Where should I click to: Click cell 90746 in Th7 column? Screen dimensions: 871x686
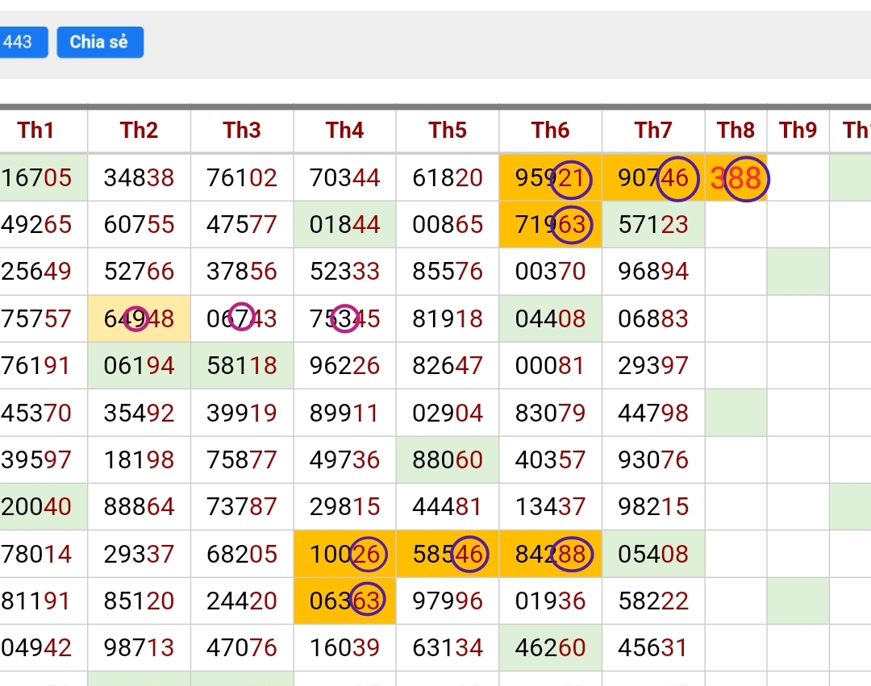653,178
